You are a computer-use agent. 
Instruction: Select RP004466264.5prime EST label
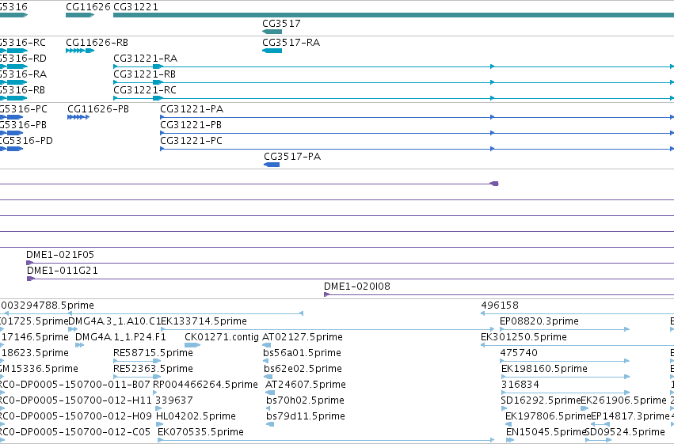(205, 385)
